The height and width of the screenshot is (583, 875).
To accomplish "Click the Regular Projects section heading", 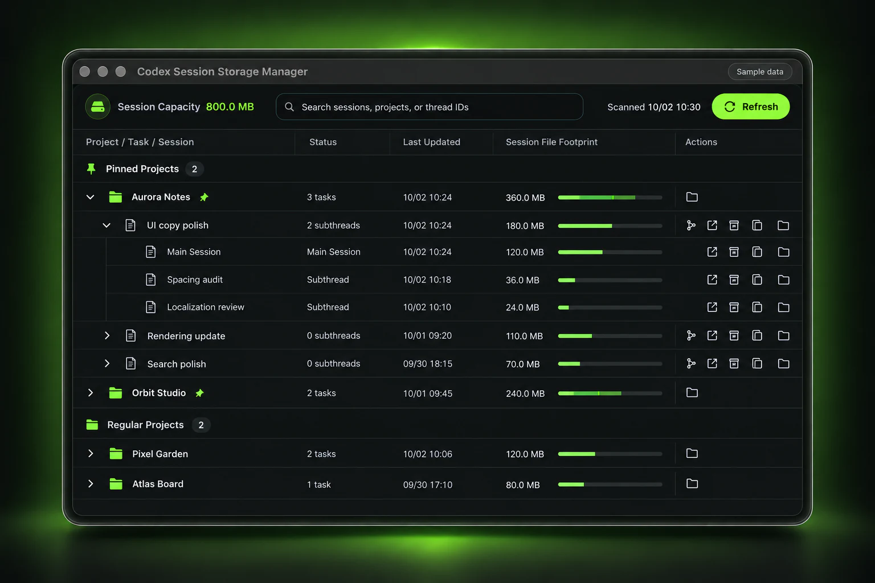I will click(145, 425).
